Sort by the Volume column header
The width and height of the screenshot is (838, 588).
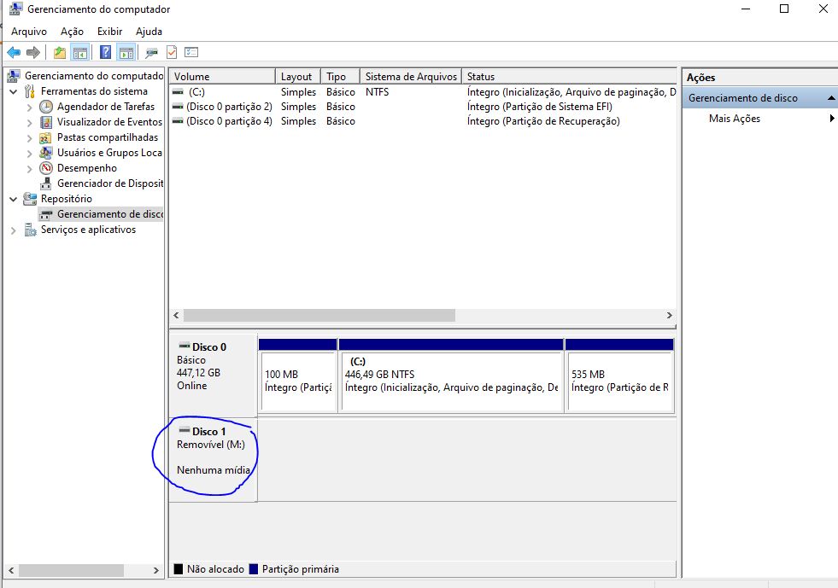[x=222, y=76]
